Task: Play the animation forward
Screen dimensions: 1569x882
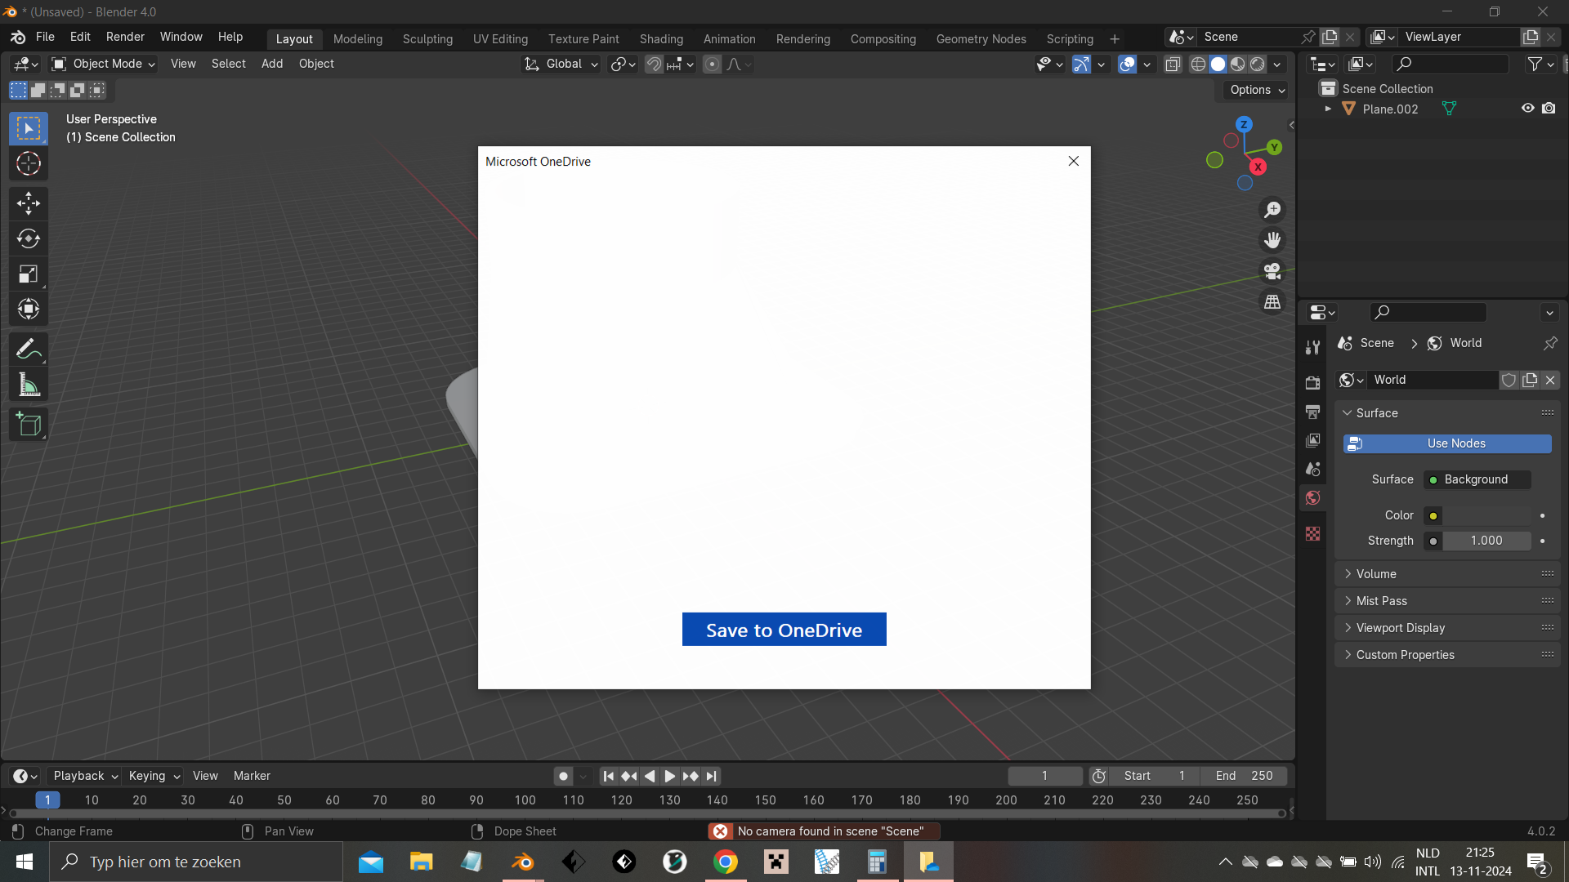Action: [x=669, y=777]
